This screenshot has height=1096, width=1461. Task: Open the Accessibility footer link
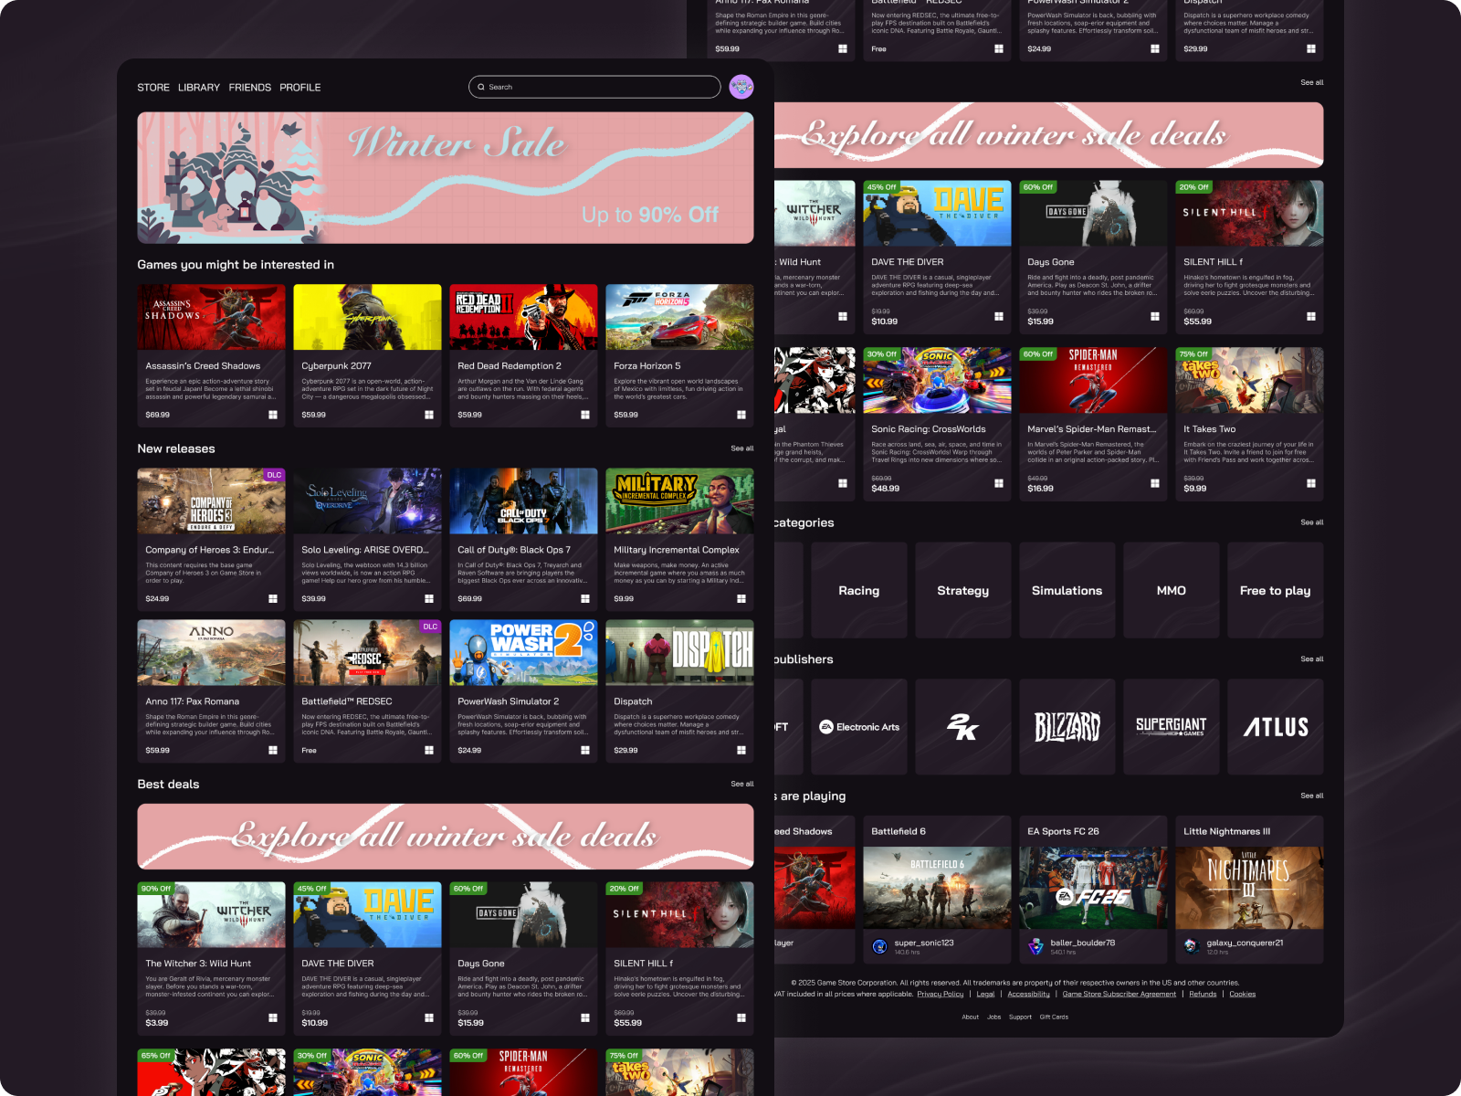pos(1028,995)
